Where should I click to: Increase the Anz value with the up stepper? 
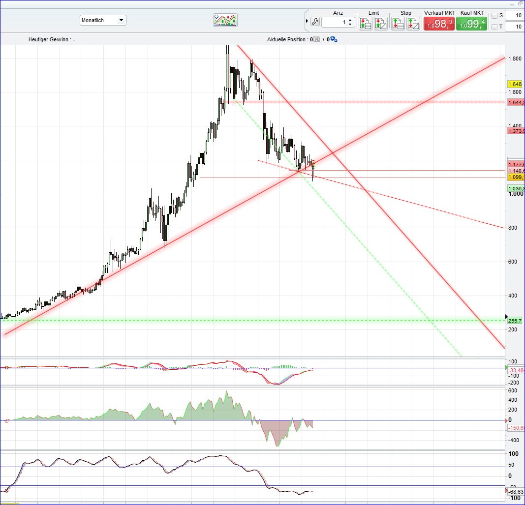[350, 18]
